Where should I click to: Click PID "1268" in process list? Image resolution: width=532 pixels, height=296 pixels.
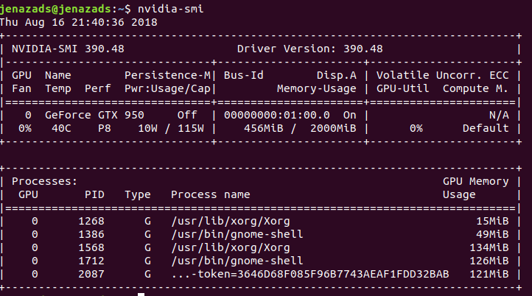[91, 221]
